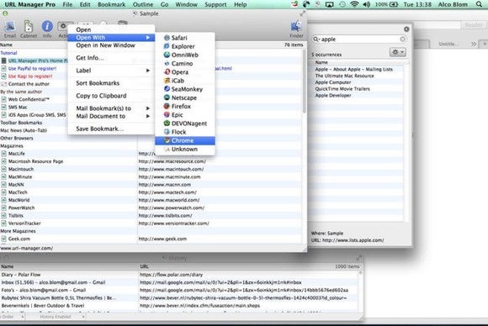The height and width of the screenshot is (326, 488).
Task: Pick Camino from the browser list
Action: [x=185, y=63]
